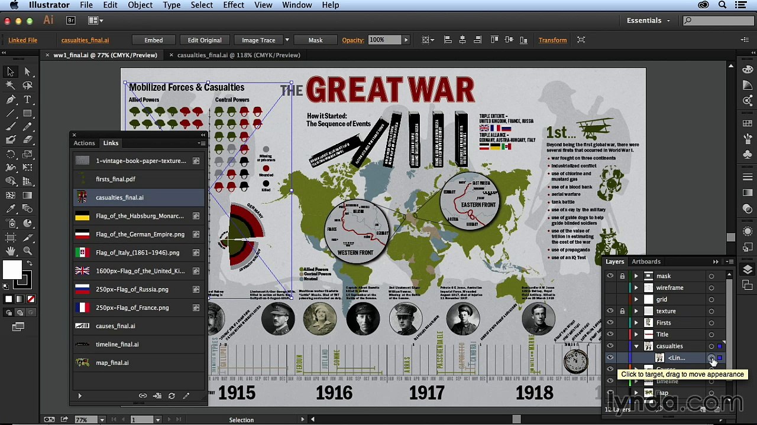Click Relink chain icon in Links panel

tap(143, 395)
